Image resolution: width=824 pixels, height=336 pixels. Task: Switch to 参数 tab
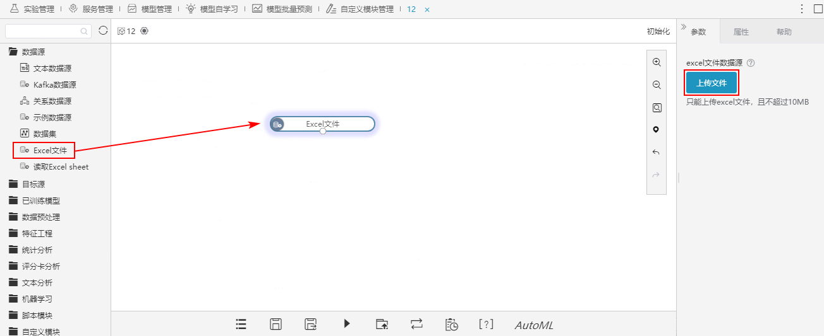point(698,32)
